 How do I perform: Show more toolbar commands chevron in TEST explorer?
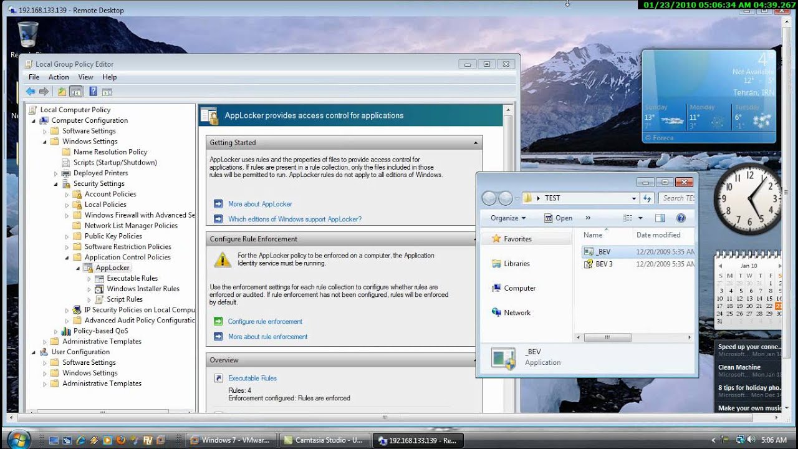click(x=588, y=218)
